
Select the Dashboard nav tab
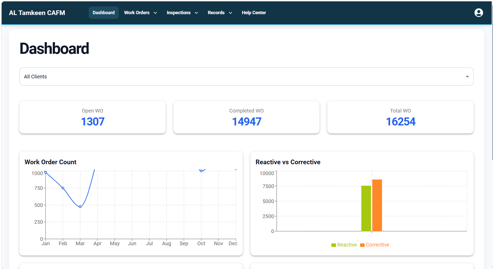click(103, 13)
